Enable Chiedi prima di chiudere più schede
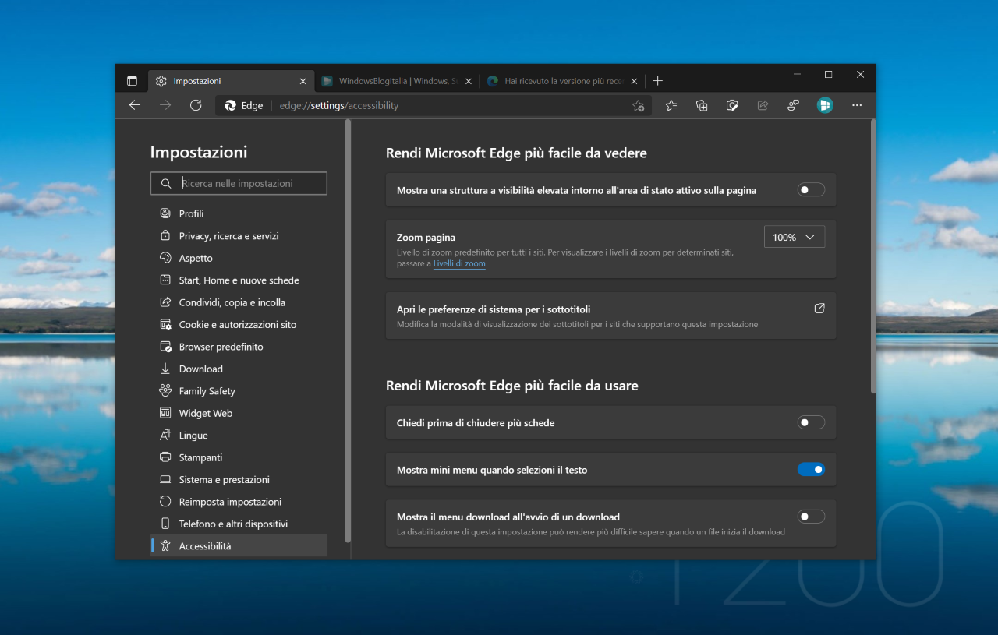The height and width of the screenshot is (635, 998). [x=811, y=422]
